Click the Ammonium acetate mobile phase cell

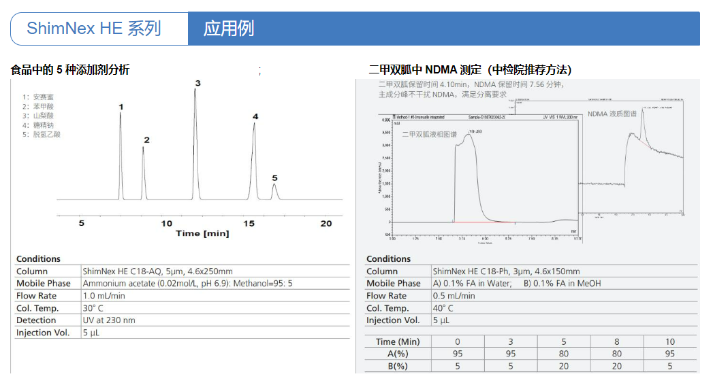[x=189, y=284]
